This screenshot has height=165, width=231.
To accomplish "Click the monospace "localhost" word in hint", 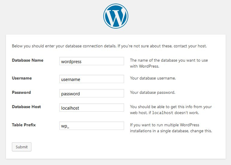I will [x=162, y=113].
